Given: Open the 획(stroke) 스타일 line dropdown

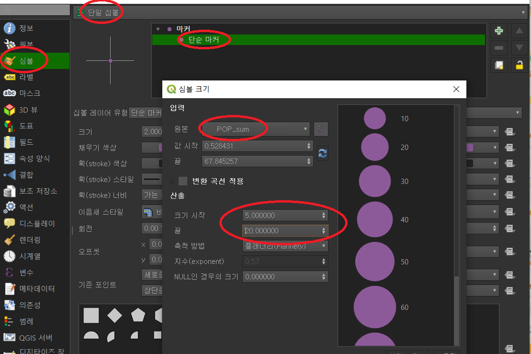Looking at the screenshot, I should [x=152, y=179].
